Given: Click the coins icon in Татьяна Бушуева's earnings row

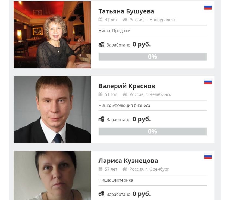Looking at the screenshot, I should [x=102, y=44].
